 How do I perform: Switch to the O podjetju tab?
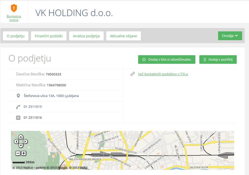tap(16, 36)
